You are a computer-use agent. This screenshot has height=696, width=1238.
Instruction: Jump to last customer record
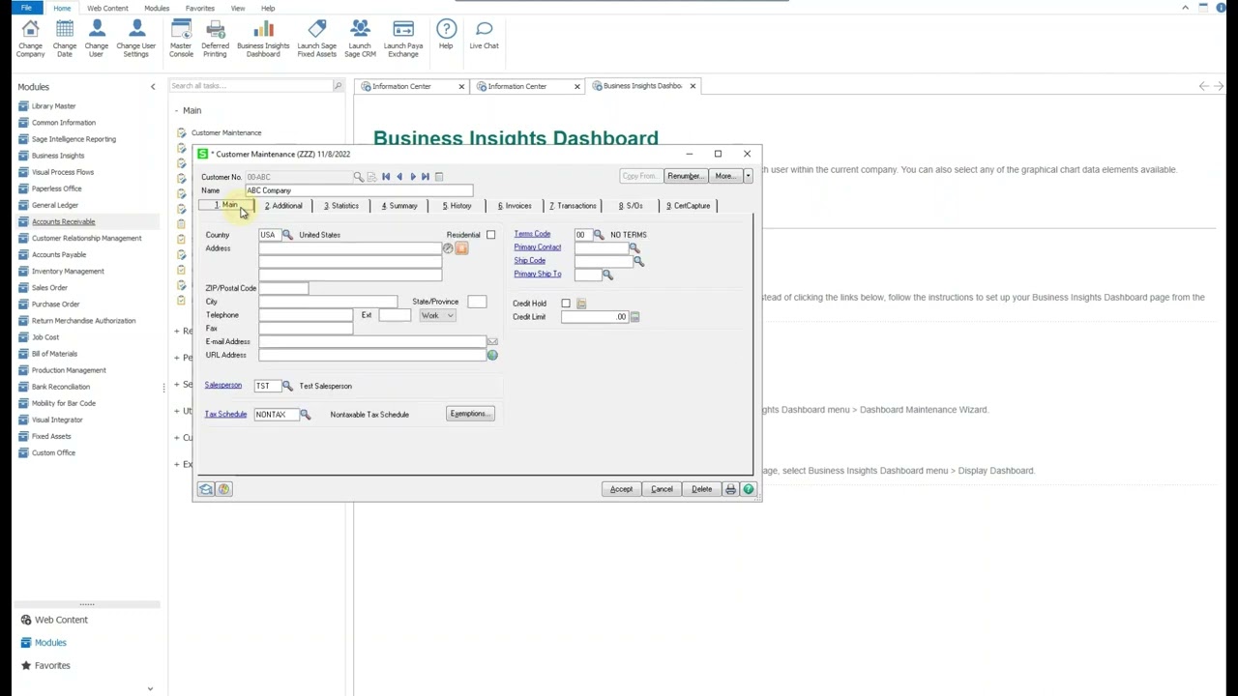[x=426, y=177]
